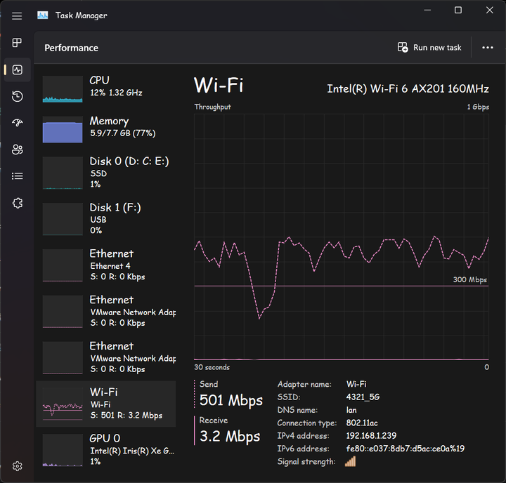Click the 30 seconds axis label
This screenshot has height=483, width=506.
(212, 367)
